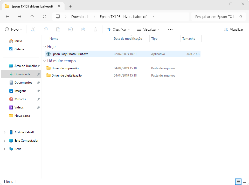This screenshot has height=185, width=249.
Task: Add a new tab with plus
Action: click(71, 6)
